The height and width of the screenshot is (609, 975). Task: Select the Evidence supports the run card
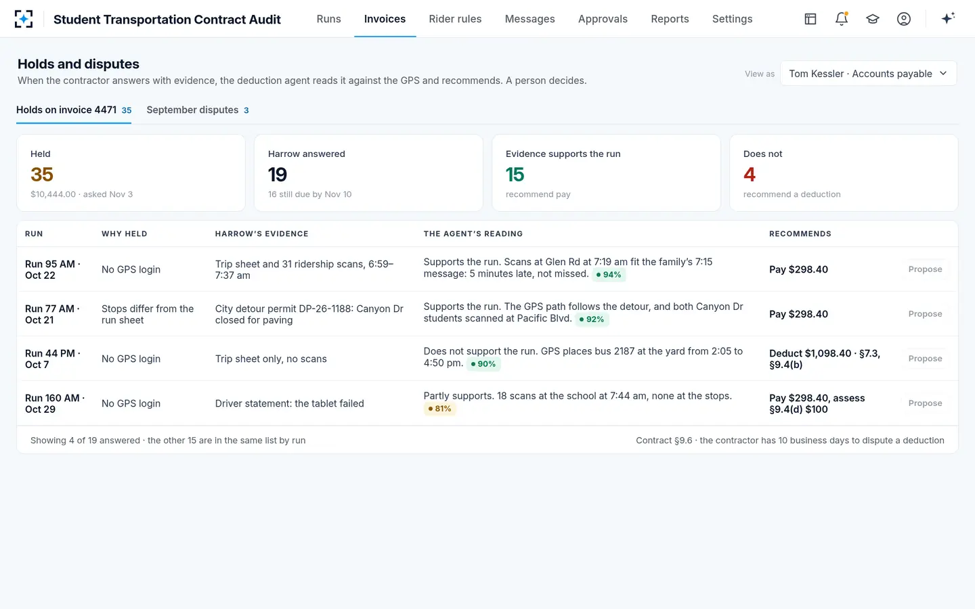606,173
